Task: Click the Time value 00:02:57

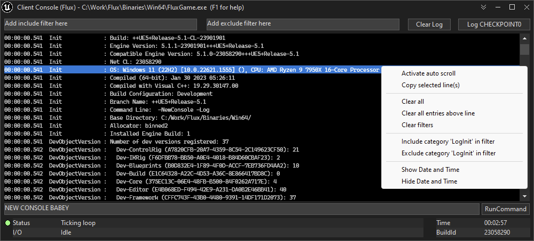Action: pos(496,223)
